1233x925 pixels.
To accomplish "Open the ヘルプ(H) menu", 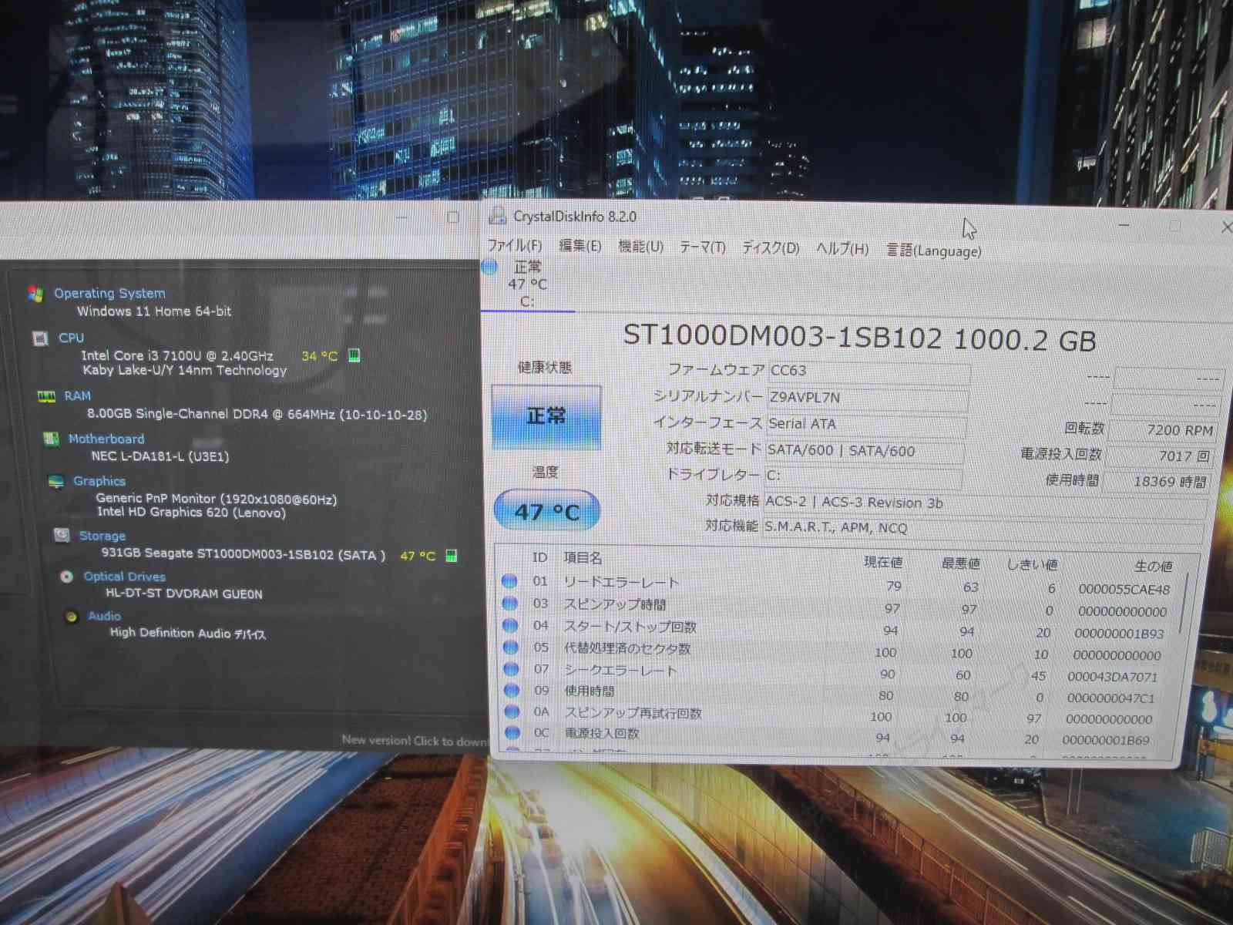I will [x=842, y=249].
